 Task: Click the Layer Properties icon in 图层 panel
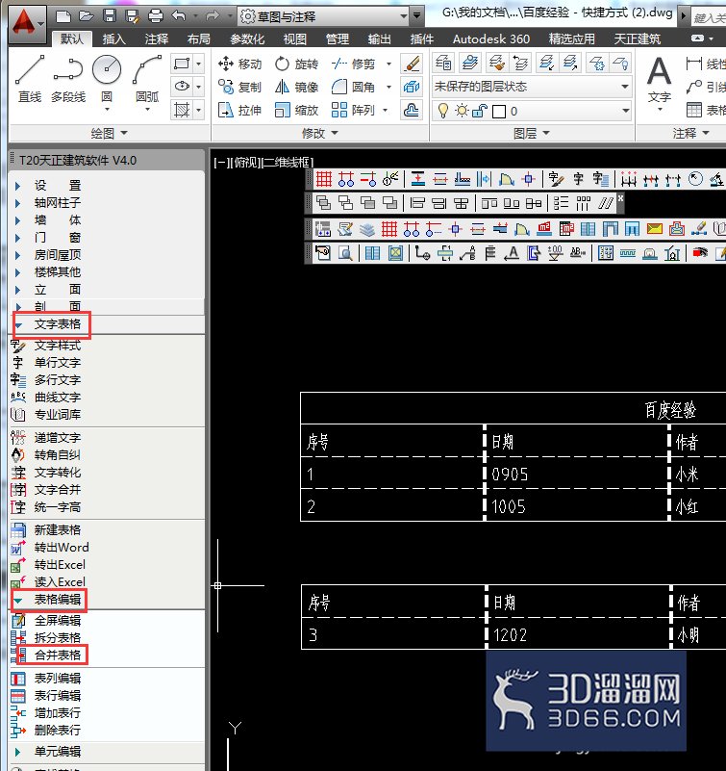point(443,63)
